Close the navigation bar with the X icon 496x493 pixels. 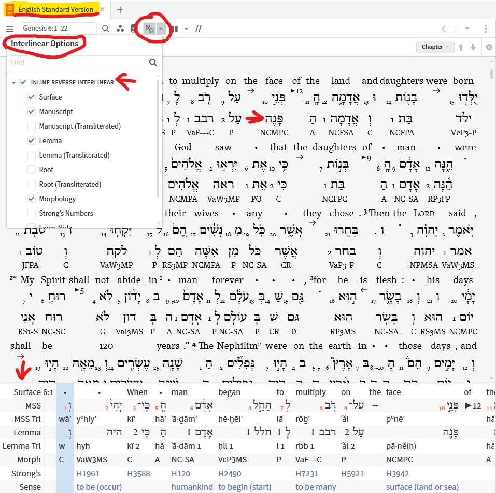tap(489, 47)
